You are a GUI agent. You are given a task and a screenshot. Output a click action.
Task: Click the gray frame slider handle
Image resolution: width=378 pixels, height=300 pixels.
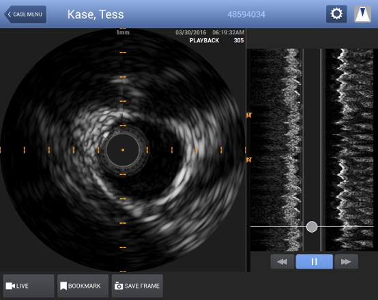click(x=312, y=227)
